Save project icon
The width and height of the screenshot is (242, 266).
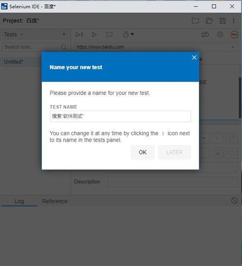click(x=223, y=21)
